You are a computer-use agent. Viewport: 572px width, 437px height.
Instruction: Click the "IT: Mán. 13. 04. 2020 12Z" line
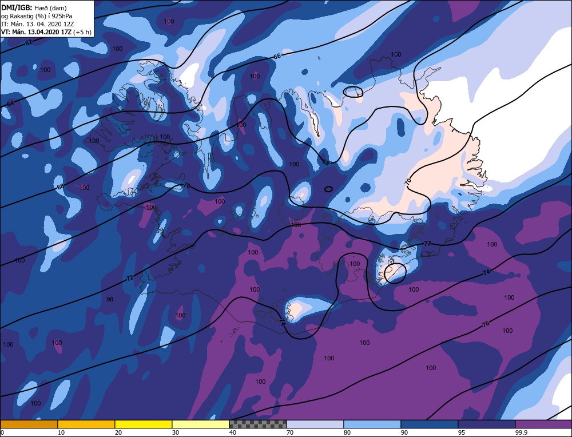(x=38, y=24)
